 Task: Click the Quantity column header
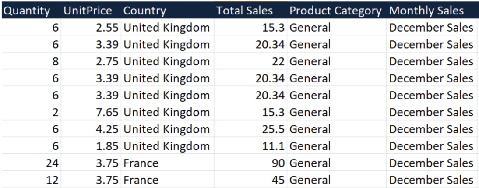27,11
